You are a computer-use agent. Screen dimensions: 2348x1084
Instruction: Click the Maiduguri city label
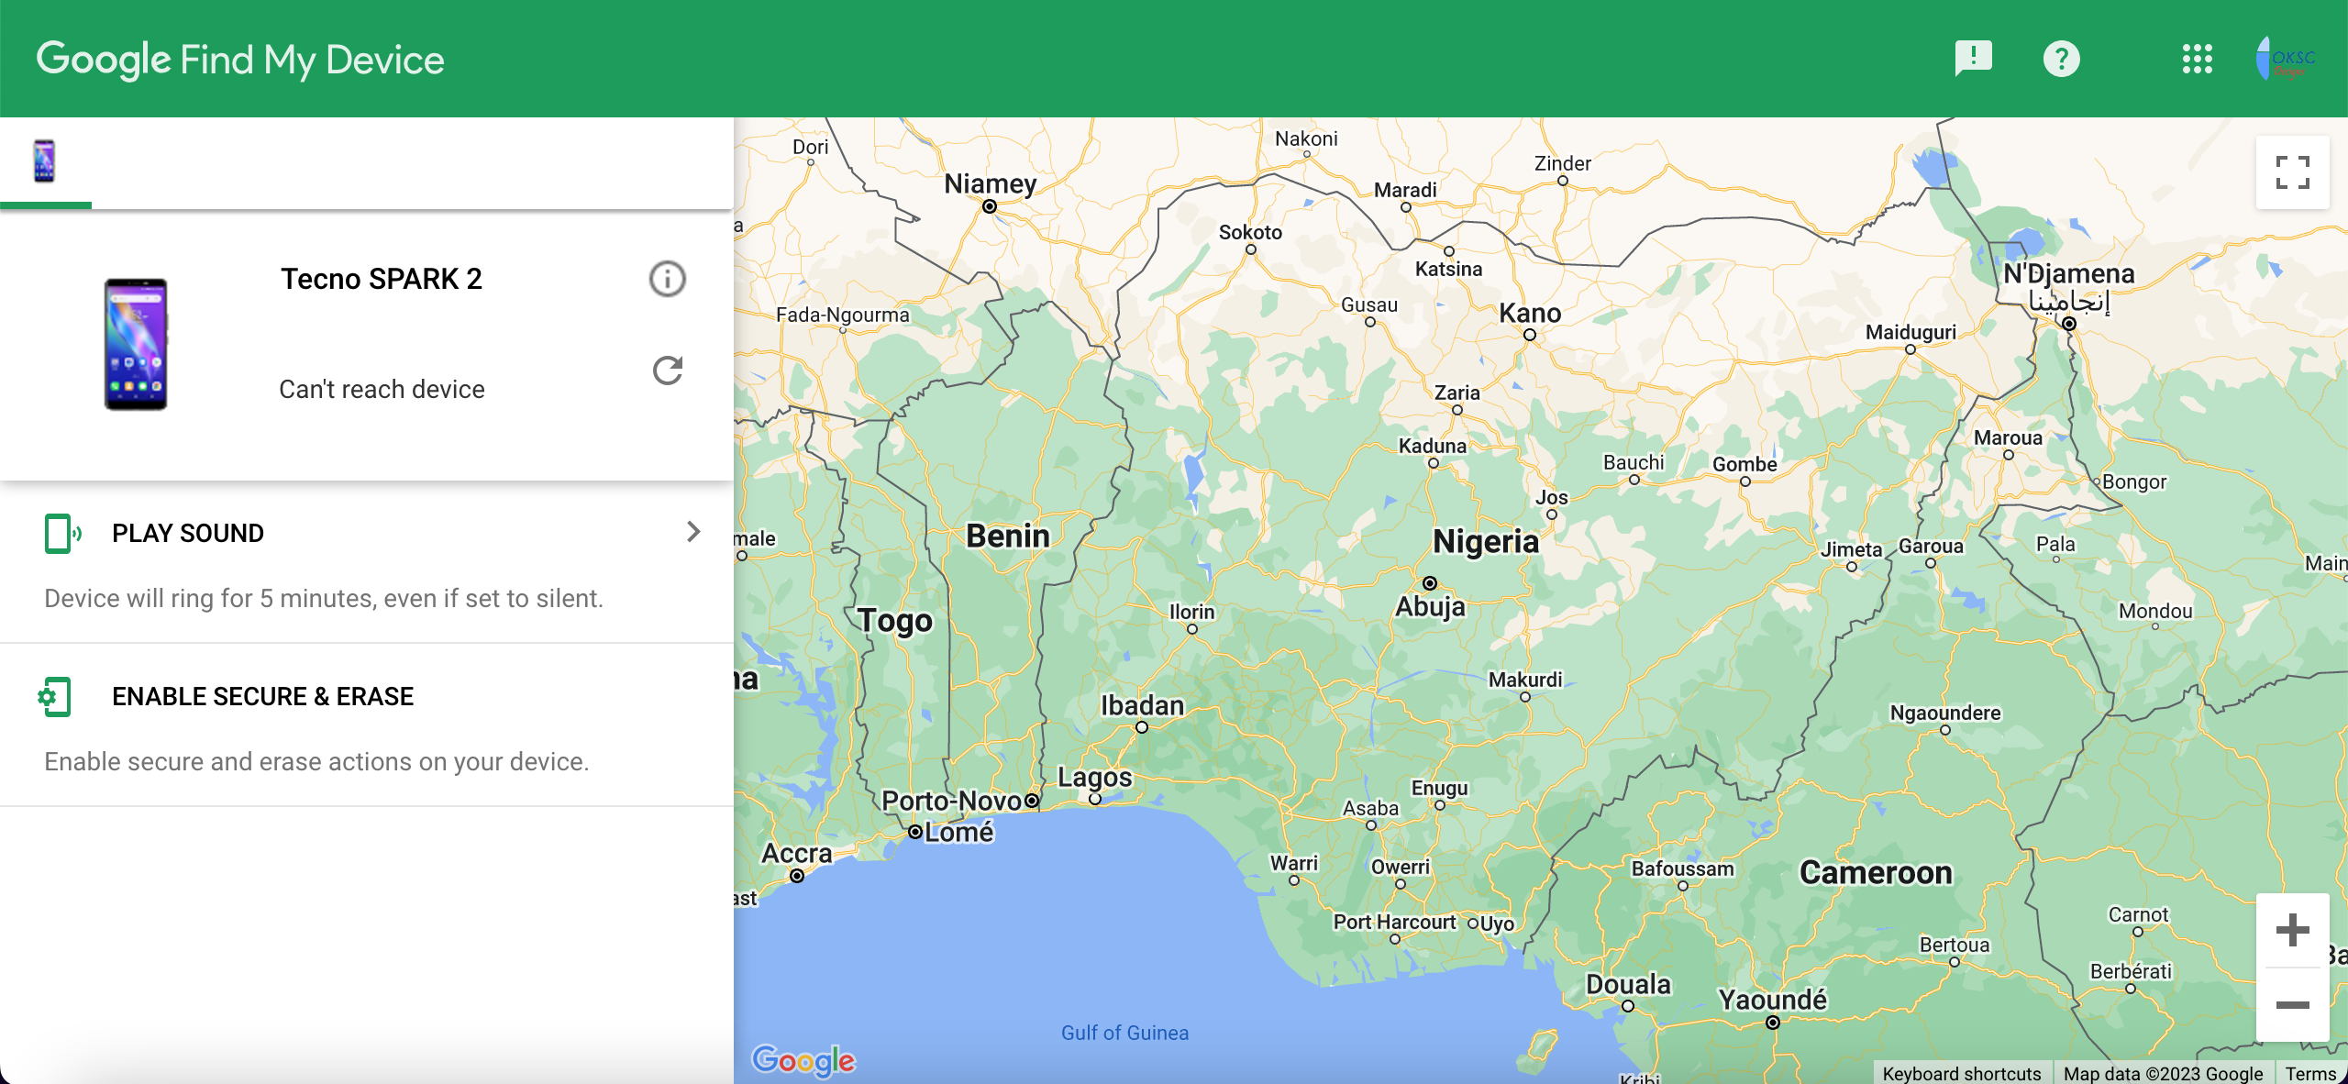(x=1911, y=332)
